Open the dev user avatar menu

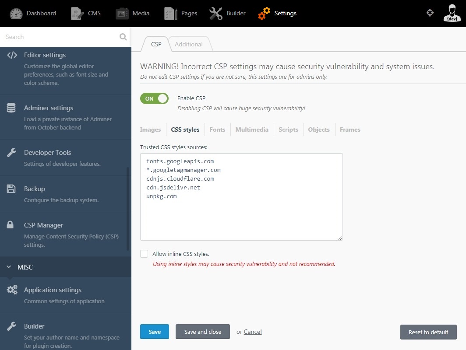(452, 13)
